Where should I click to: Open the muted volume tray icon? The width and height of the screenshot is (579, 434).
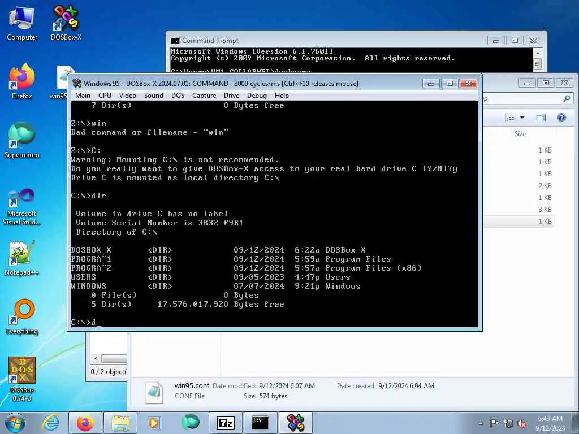(x=522, y=423)
